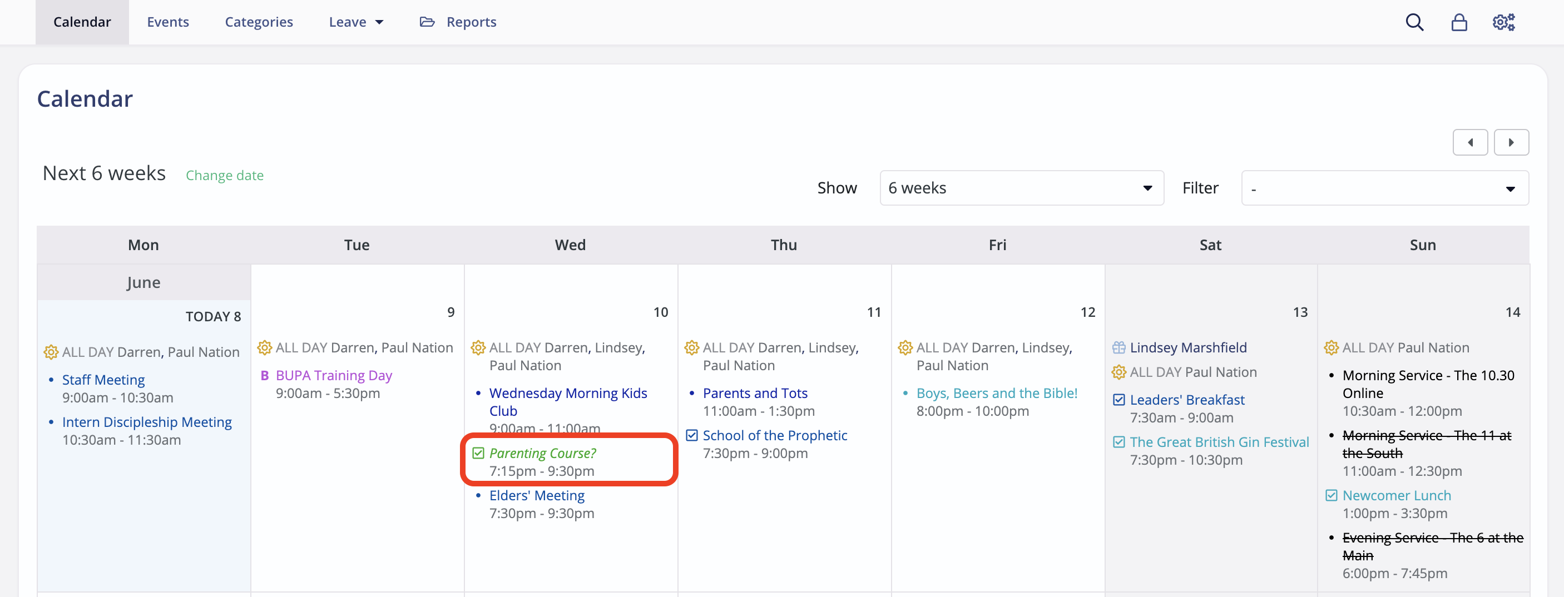Click the back navigation arrow above the calendar
Image resolution: width=1564 pixels, height=597 pixels.
[1470, 142]
